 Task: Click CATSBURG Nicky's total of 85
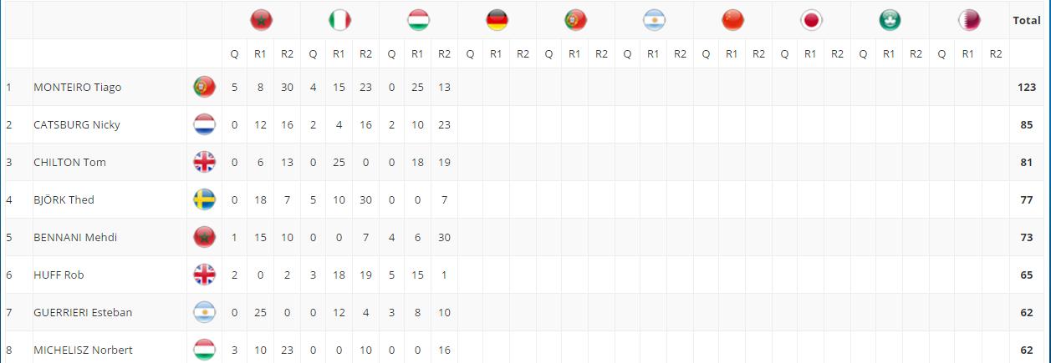(1027, 124)
